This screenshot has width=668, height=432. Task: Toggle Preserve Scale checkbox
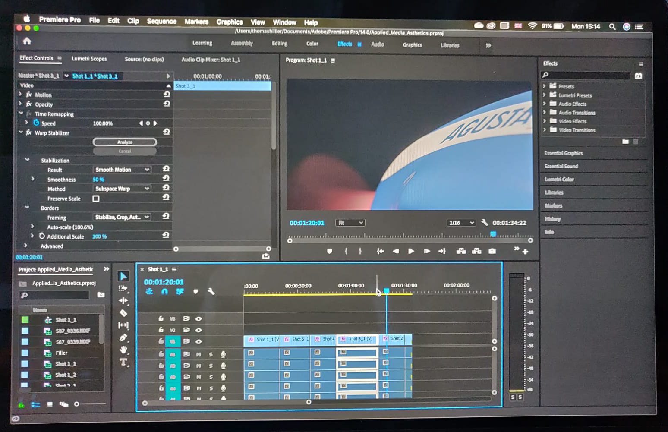click(96, 199)
